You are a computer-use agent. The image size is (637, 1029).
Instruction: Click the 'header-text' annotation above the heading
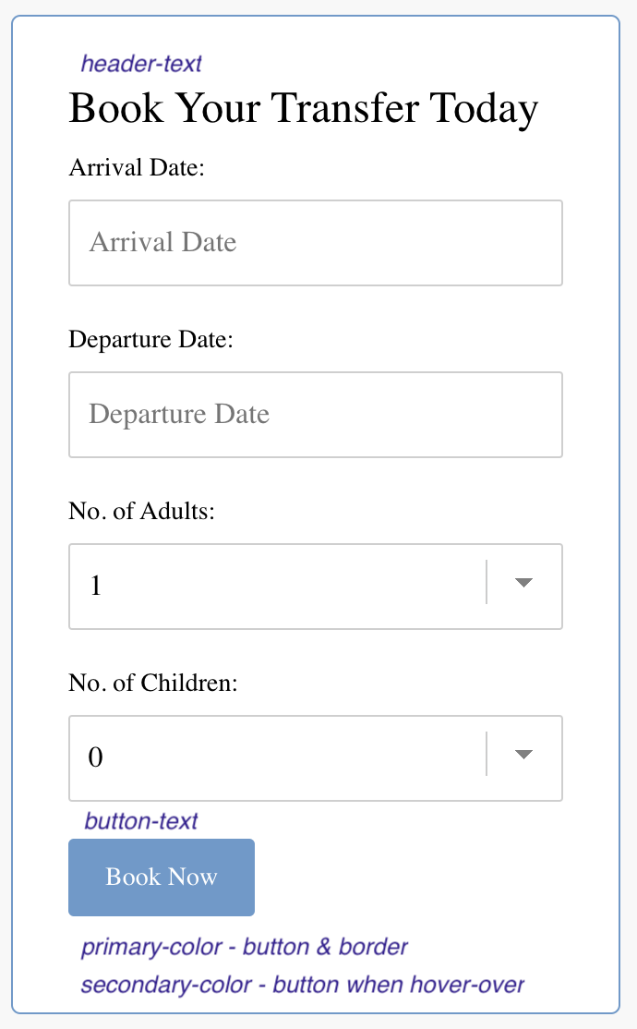coord(141,64)
